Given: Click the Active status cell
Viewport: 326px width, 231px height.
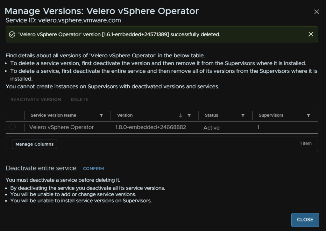Looking at the screenshot, I should pos(211,127).
